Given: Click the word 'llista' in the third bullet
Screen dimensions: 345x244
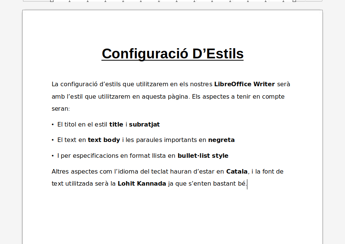Looking at the screenshot, I should [x=159, y=156].
